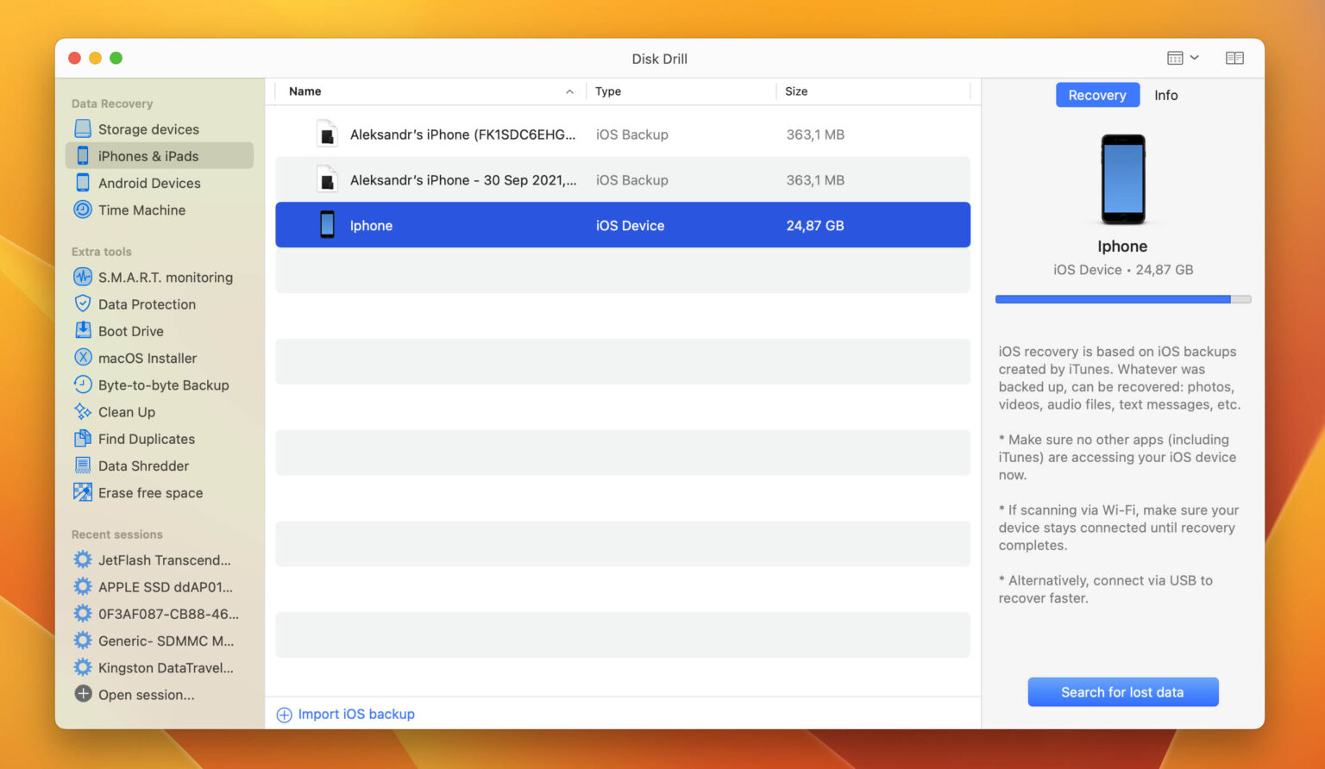Viewport: 1325px width, 769px height.
Task: Sort list by the Name column
Action: (x=305, y=91)
